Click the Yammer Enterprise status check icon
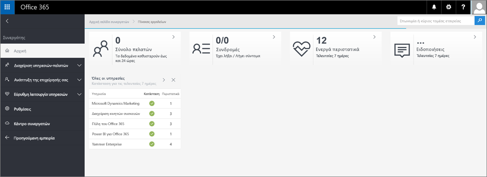 tap(152, 144)
